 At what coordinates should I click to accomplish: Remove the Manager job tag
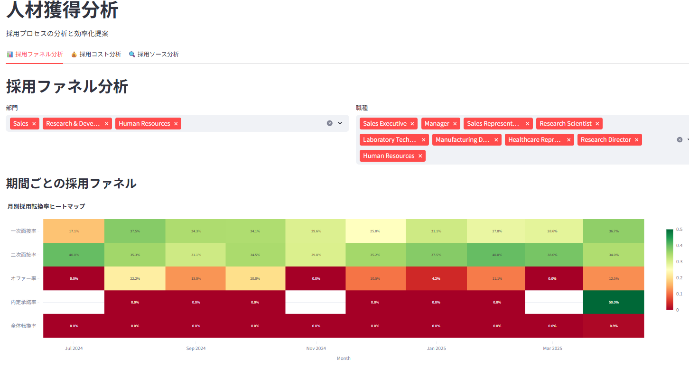[455, 124]
